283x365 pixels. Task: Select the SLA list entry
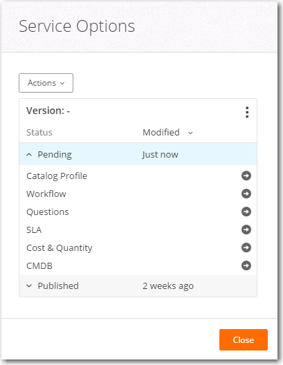click(34, 230)
